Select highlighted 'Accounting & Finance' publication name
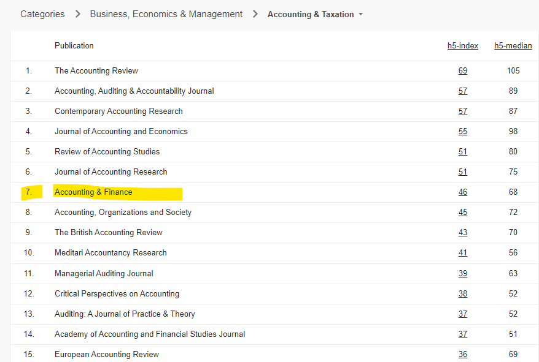The width and height of the screenshot is (539, 362). pos(93,192)
